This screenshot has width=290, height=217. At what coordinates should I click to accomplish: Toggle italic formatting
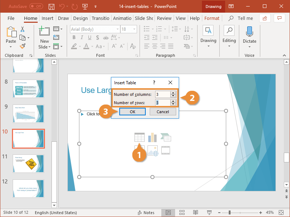tap(82, 37)
